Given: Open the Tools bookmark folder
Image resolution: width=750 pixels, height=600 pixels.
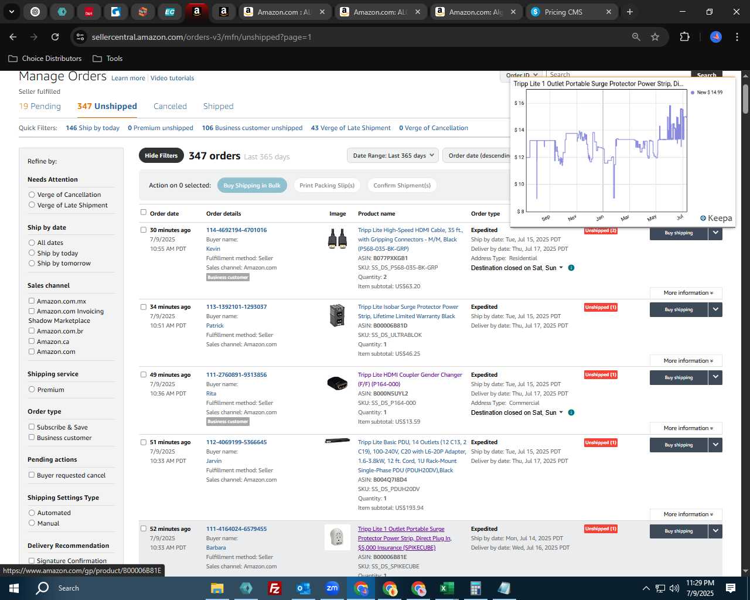Looking at the screenshot, I should pos(108,59).
